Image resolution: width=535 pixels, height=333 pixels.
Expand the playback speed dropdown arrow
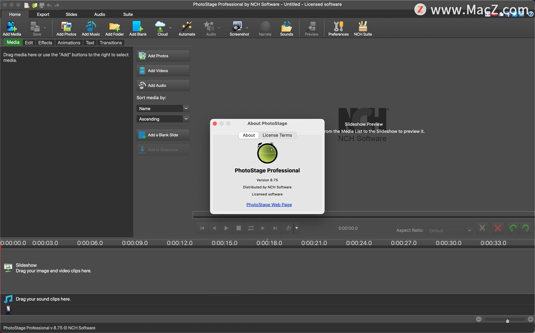click(x=297, y=228)
